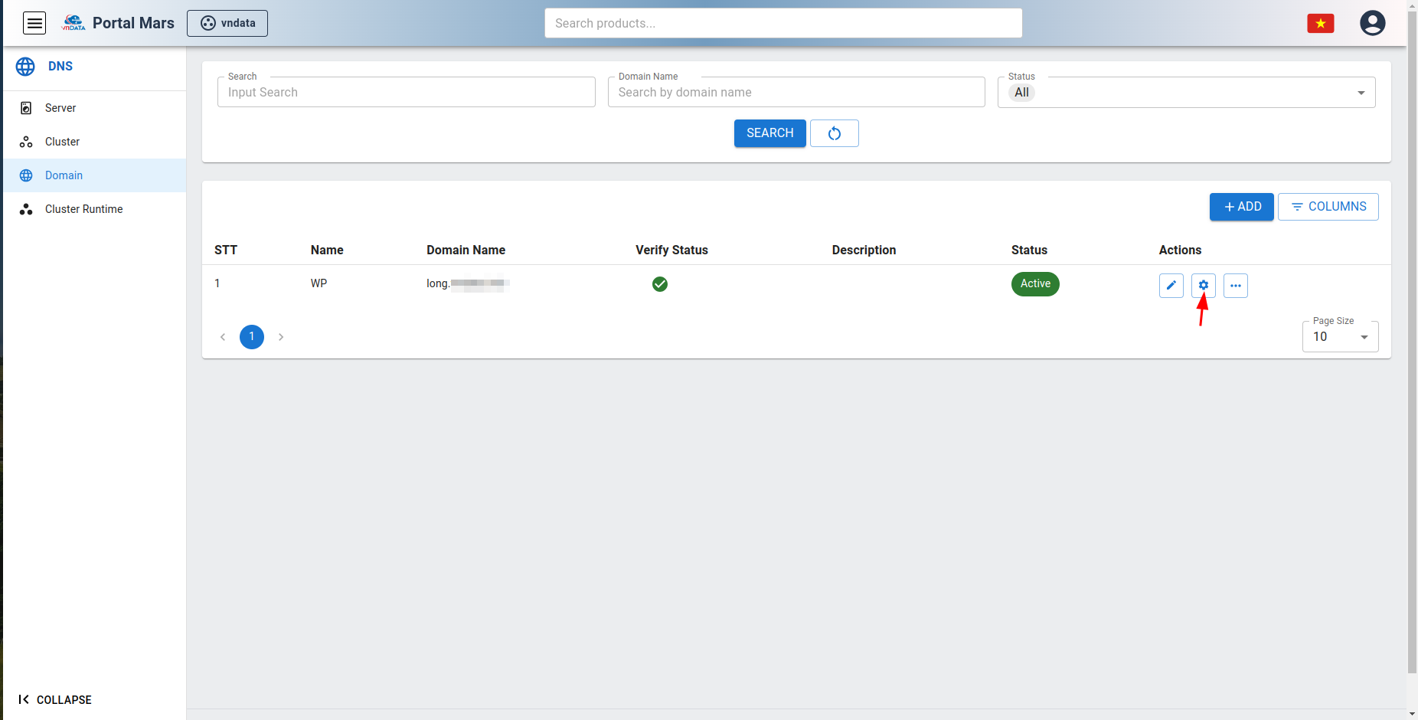The width and height of the screenshot is (1418, 720).
Task: Open the COLUMNS filter button
Action: pyautogui.click(x=1328, y=207)
